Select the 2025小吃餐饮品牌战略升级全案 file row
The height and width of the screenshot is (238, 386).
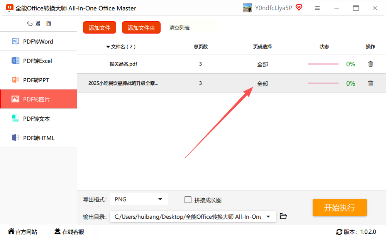tap(231, 83)
